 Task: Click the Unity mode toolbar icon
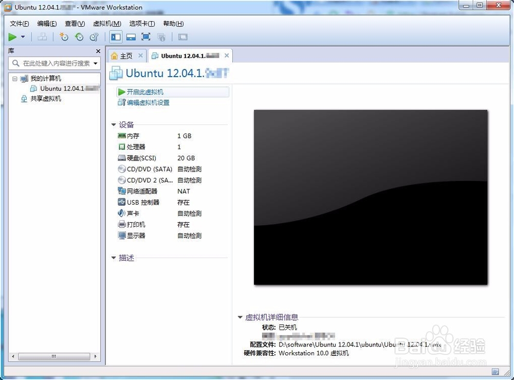tap(161, 37)
